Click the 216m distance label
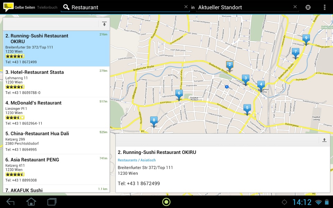The image size is (333, 208). 103,34
